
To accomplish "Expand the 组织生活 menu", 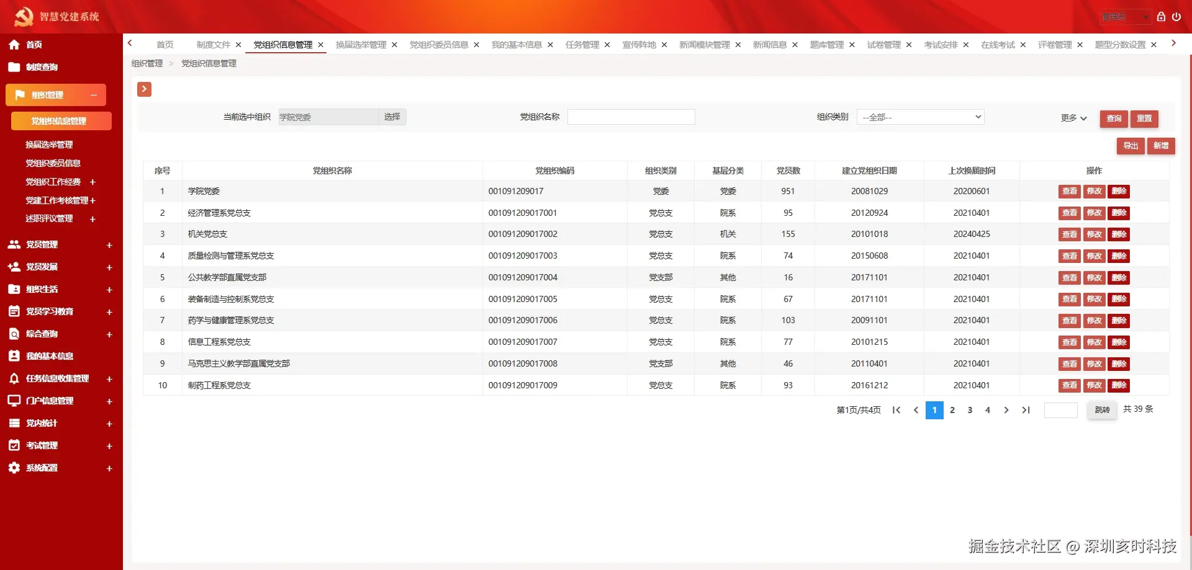I will [x=109, y=290].
